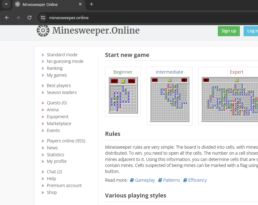Reload the page with refresh icon
Screen dimensions: 258x205
pyautogui.click(x=29, y=18)
